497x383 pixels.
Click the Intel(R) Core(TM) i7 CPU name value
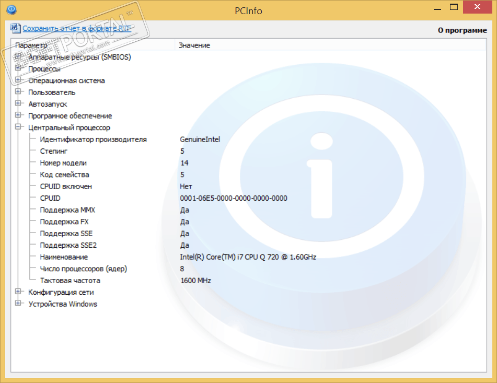pos(248,257)
